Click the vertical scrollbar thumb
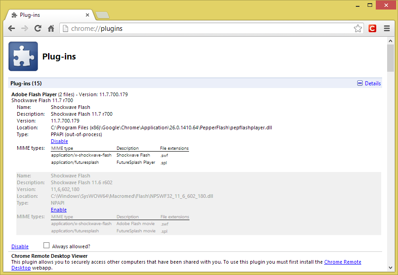The image size is (398, 275). point(390,58)
